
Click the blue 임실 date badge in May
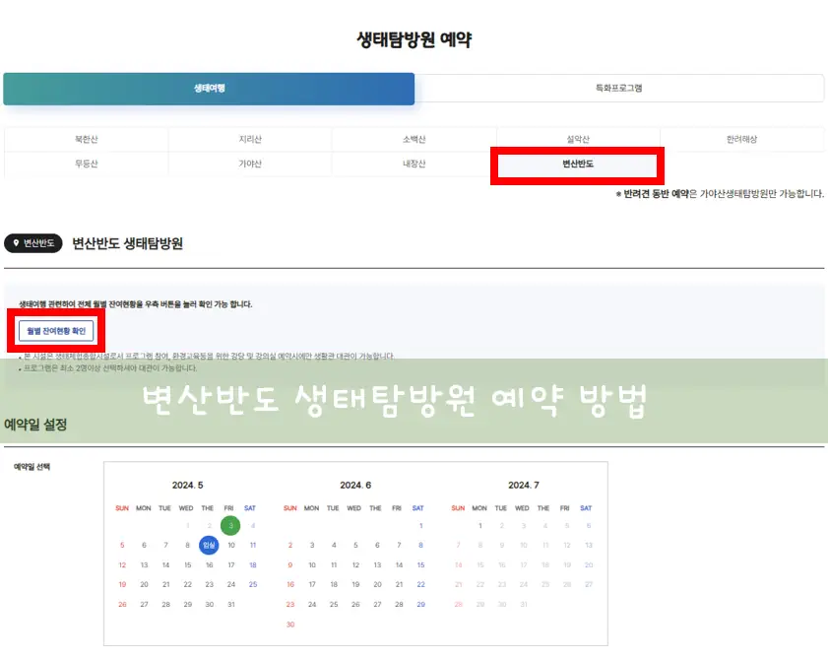point(208,544)
